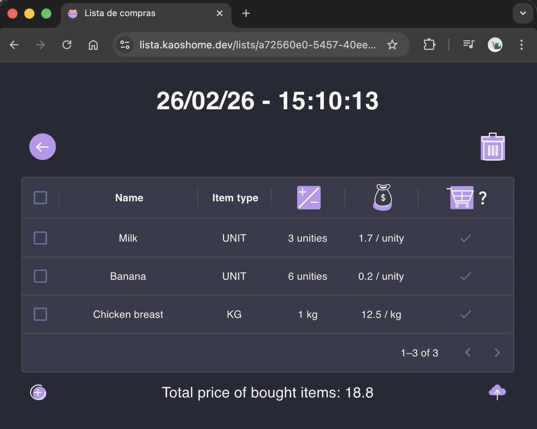The height and width of the screenshot is (429, 537).
Task: Select the Lista de compras browser tab
Action: 119,13
